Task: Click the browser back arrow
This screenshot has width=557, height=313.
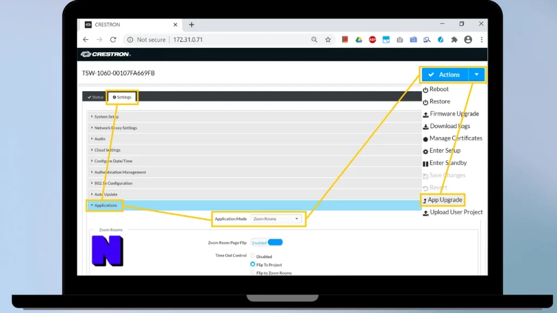Action: (85, 39)
